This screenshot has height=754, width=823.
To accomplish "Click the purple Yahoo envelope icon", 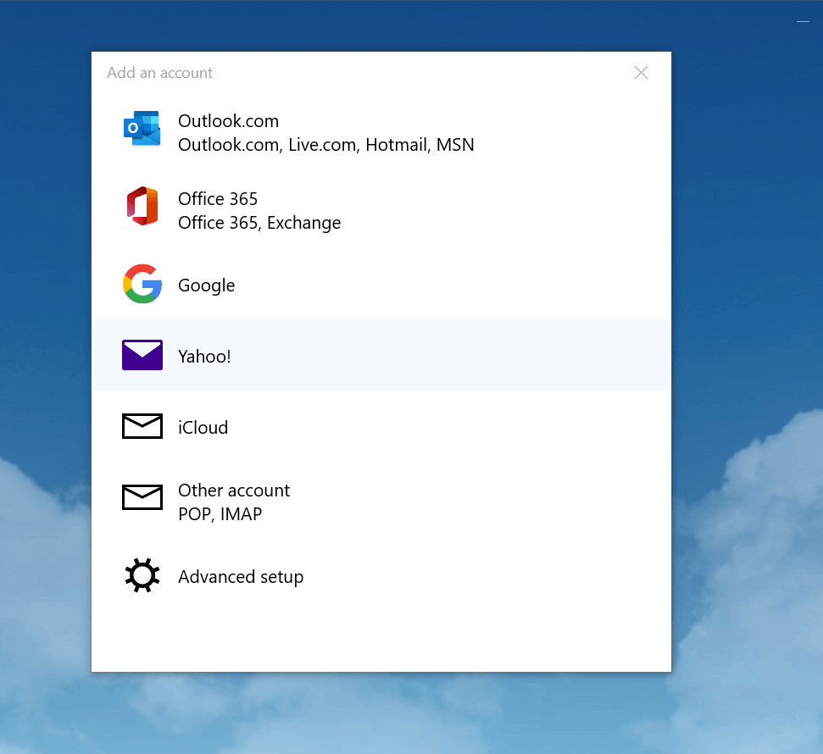I will (142, 355).
